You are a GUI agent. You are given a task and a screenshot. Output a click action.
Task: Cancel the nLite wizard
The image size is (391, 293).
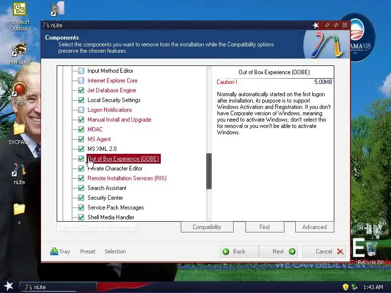click(x=324, y=251)
